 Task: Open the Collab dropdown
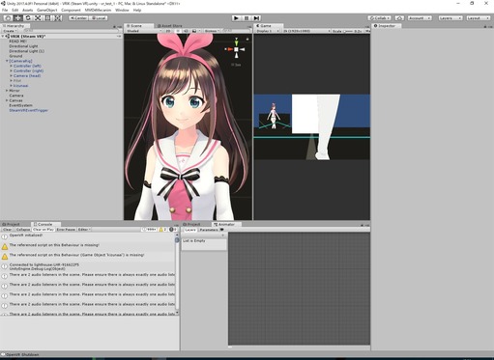(x=380, y=18)
